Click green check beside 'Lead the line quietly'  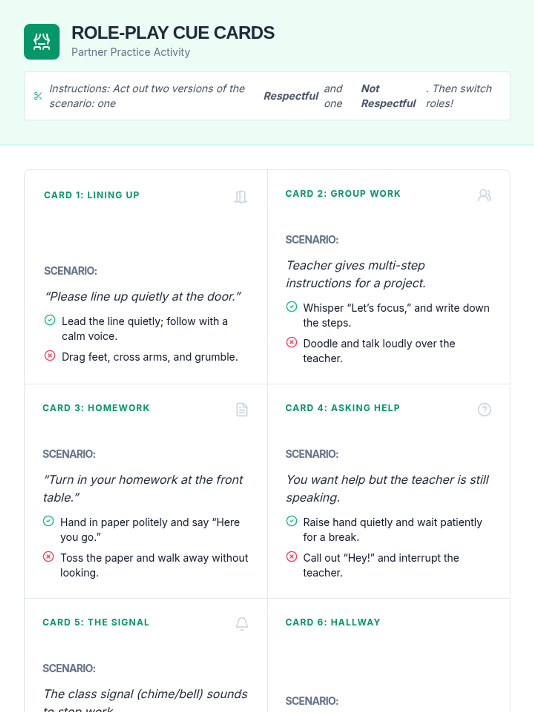(x=50, y=320)
